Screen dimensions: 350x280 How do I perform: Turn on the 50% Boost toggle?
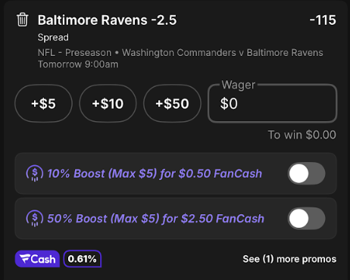point(307,219)
